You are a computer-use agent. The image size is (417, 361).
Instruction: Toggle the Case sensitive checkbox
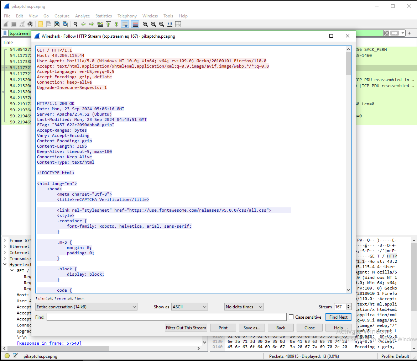pos(291,317)
